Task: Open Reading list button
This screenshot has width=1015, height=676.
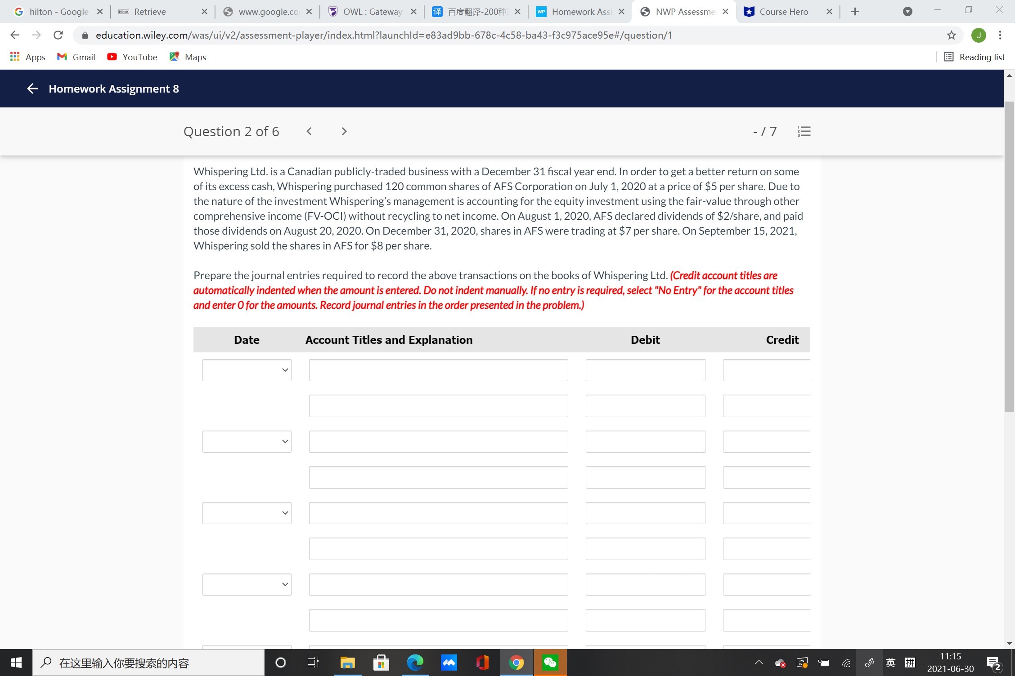Action: [x=975, y=57]
